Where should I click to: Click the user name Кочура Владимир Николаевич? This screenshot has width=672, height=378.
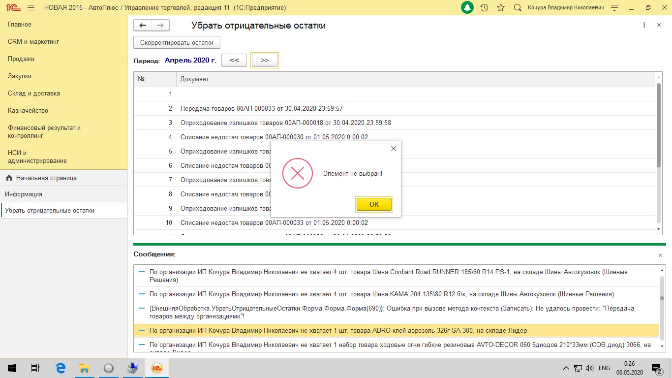[565, 8]
